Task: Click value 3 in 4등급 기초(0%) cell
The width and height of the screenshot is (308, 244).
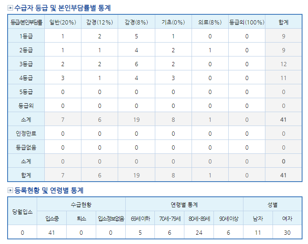Action: coord(173,78)
